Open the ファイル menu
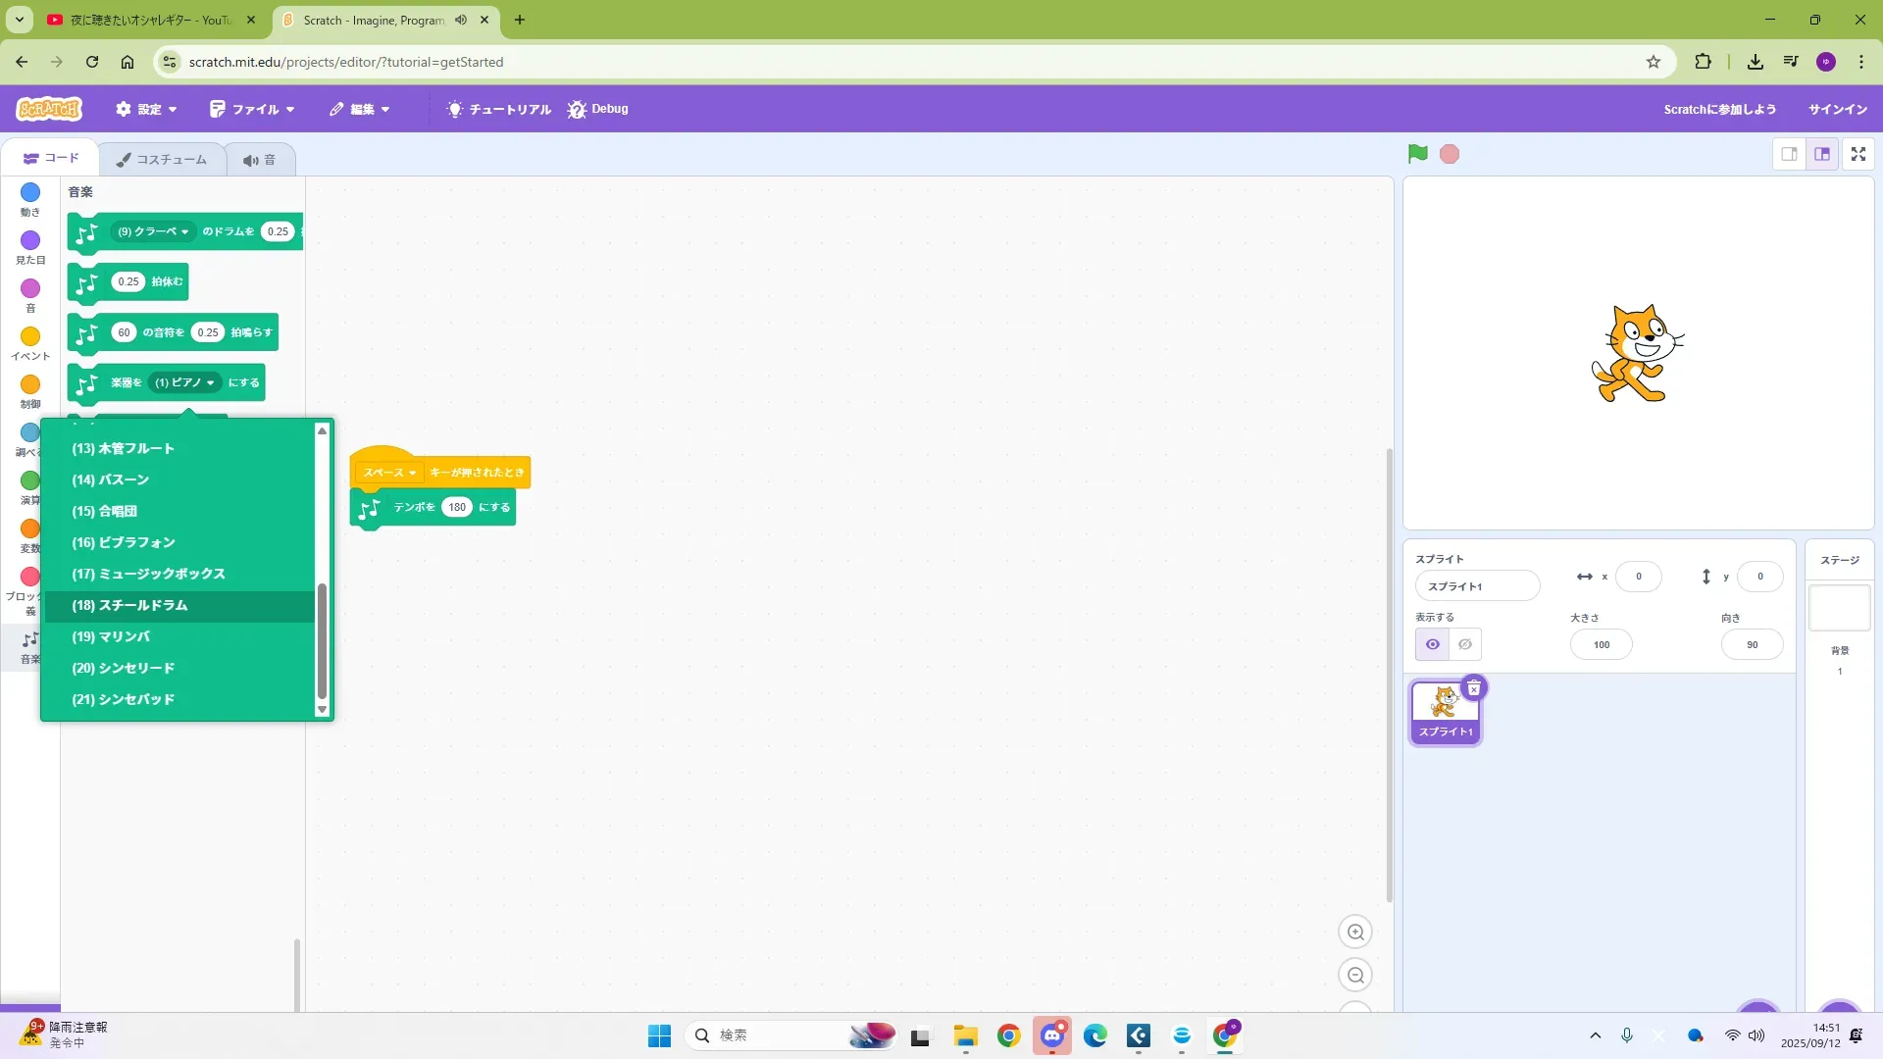 click(252, 109)
